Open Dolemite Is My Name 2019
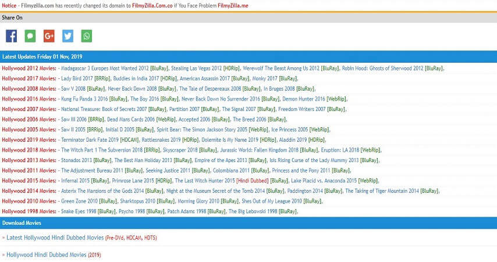The width and height of the screenshot is (497, 262). [x=239, y=140]
